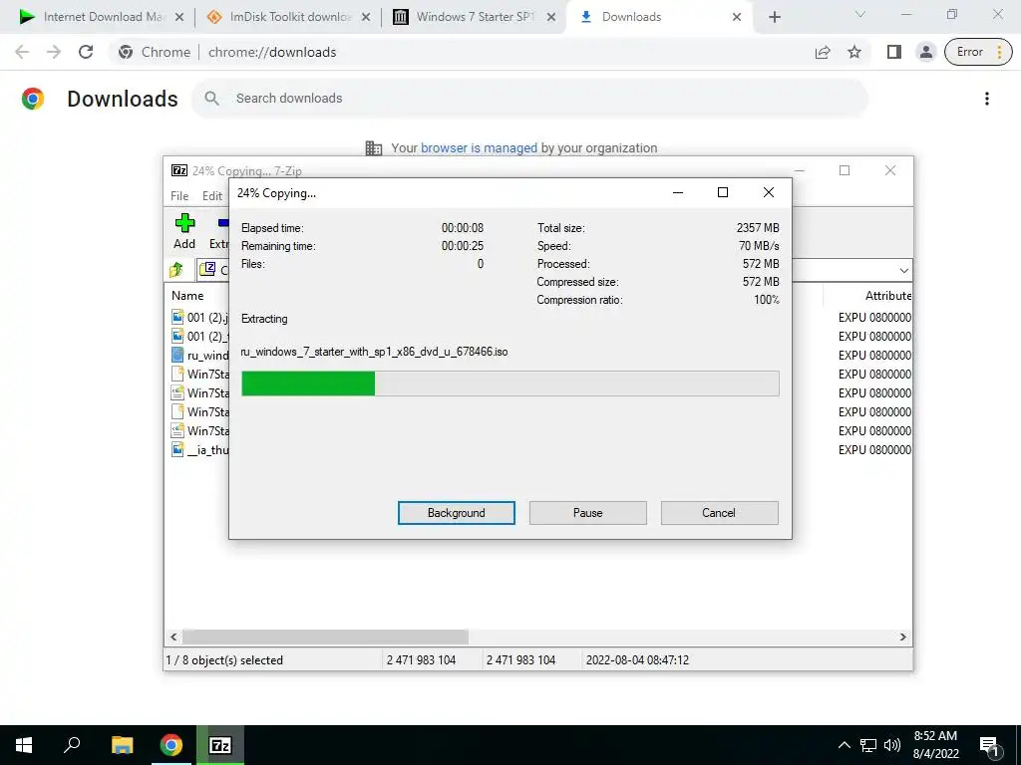Image resolution: width=1021 pixels, height=765 pixels.
Task: Click the 7-Zip horizontal scrollbar thumb
Action: (325, 637)
